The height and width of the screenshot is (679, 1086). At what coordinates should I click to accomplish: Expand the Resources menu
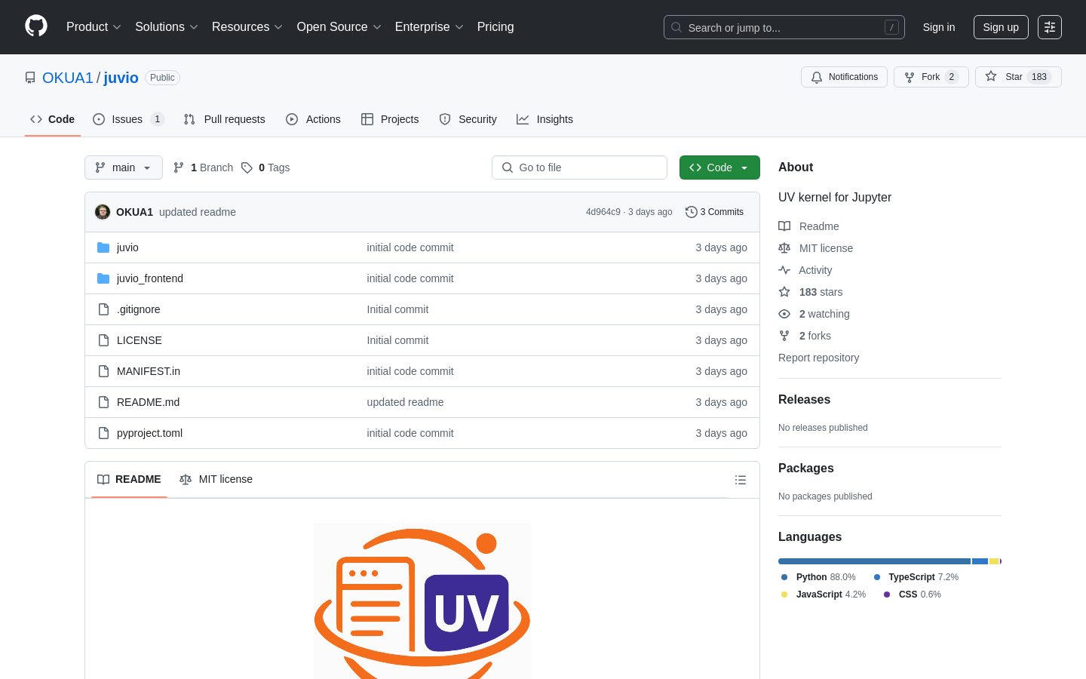(x=247, y=27)
